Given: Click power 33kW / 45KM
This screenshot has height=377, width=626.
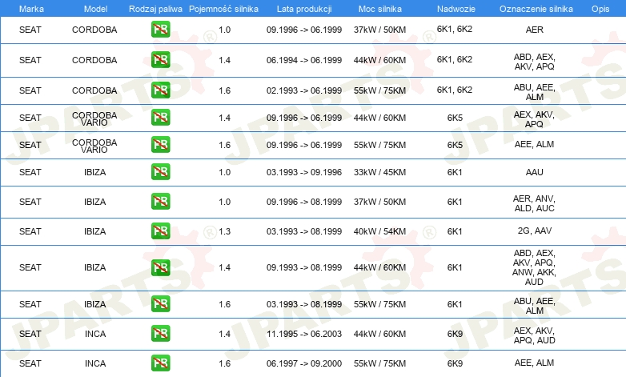Looking at the screenshot, I should tap(379, 172).
